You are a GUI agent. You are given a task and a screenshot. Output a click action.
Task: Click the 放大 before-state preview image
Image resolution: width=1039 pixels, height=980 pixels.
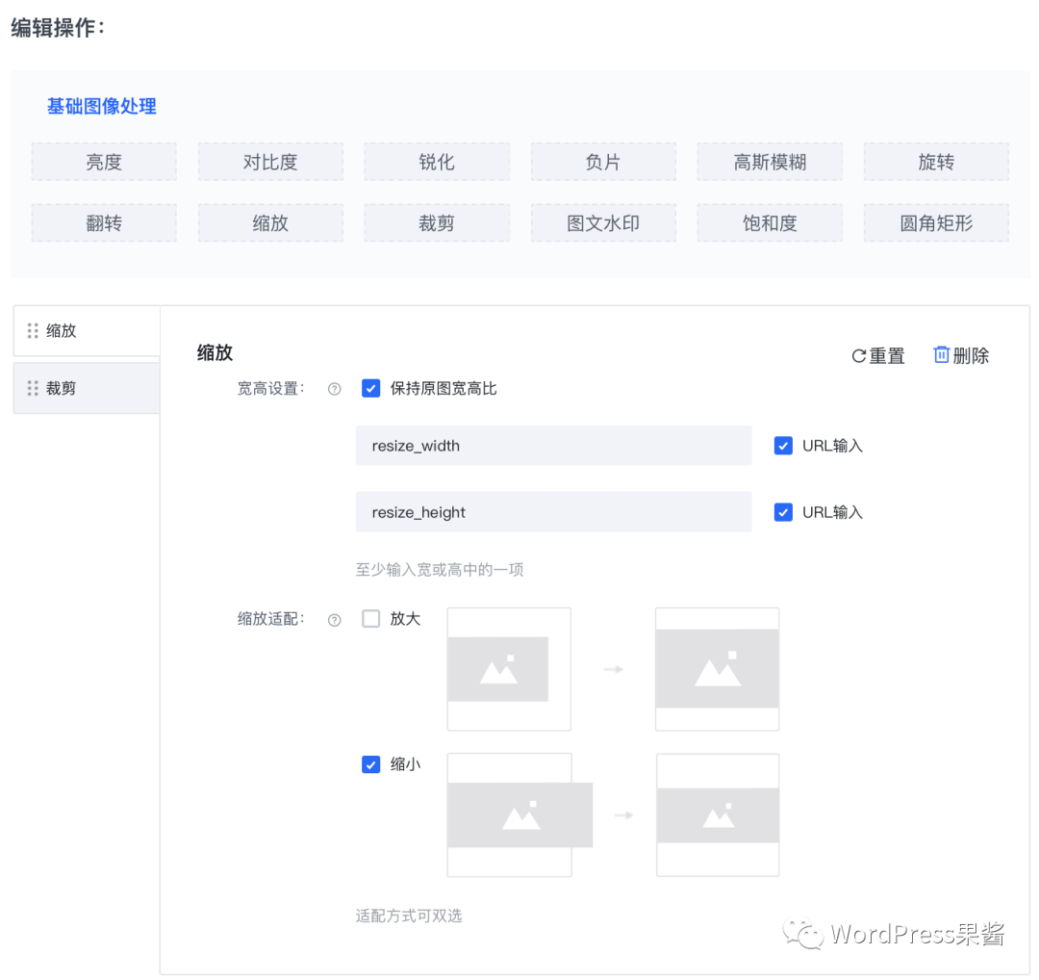click(509, 669)
